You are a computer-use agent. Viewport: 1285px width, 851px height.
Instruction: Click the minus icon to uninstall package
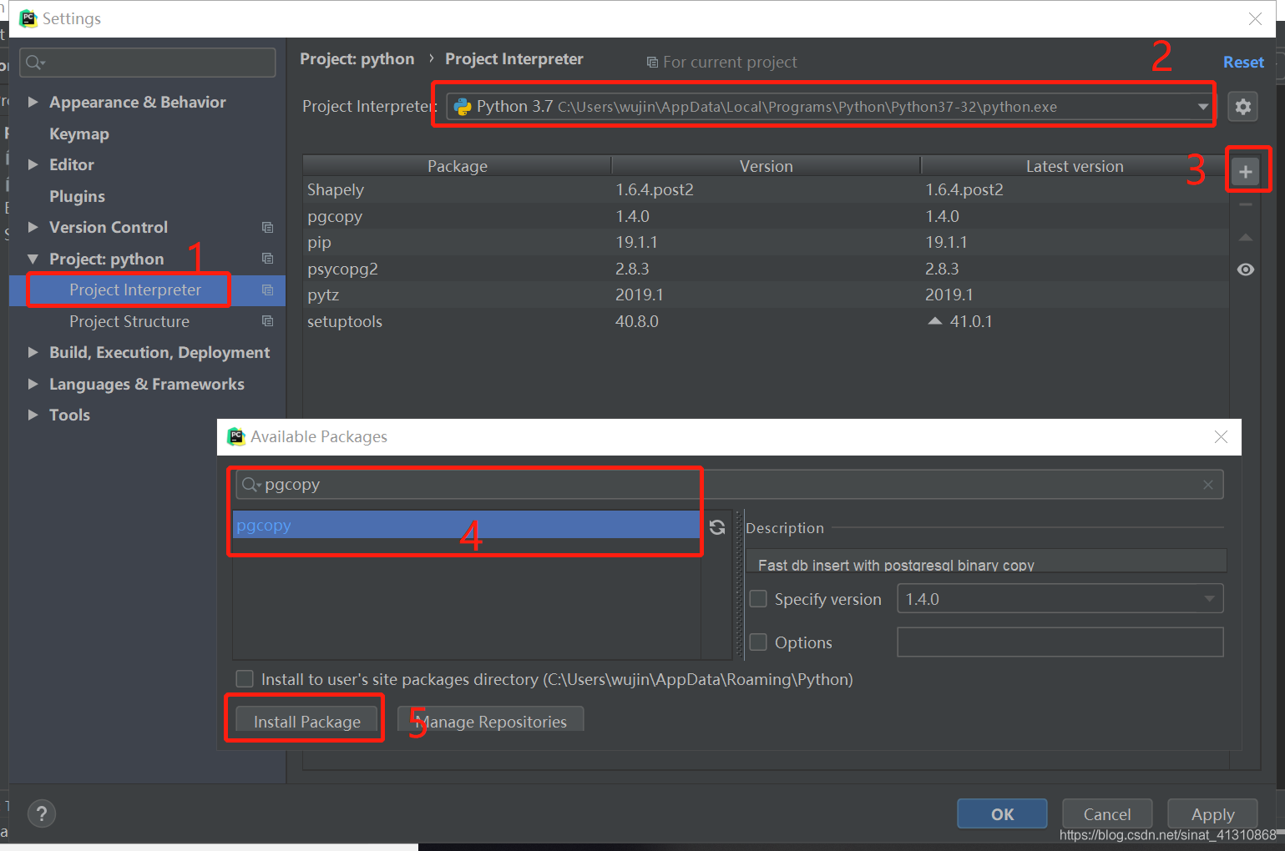tap(1246, 204)
